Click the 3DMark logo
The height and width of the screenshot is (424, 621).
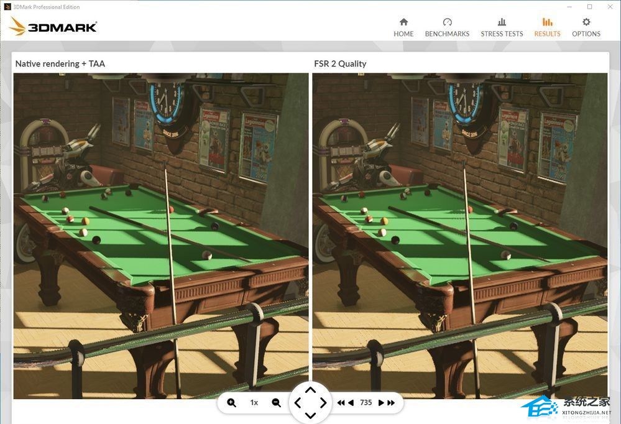(x=53, y=26)
